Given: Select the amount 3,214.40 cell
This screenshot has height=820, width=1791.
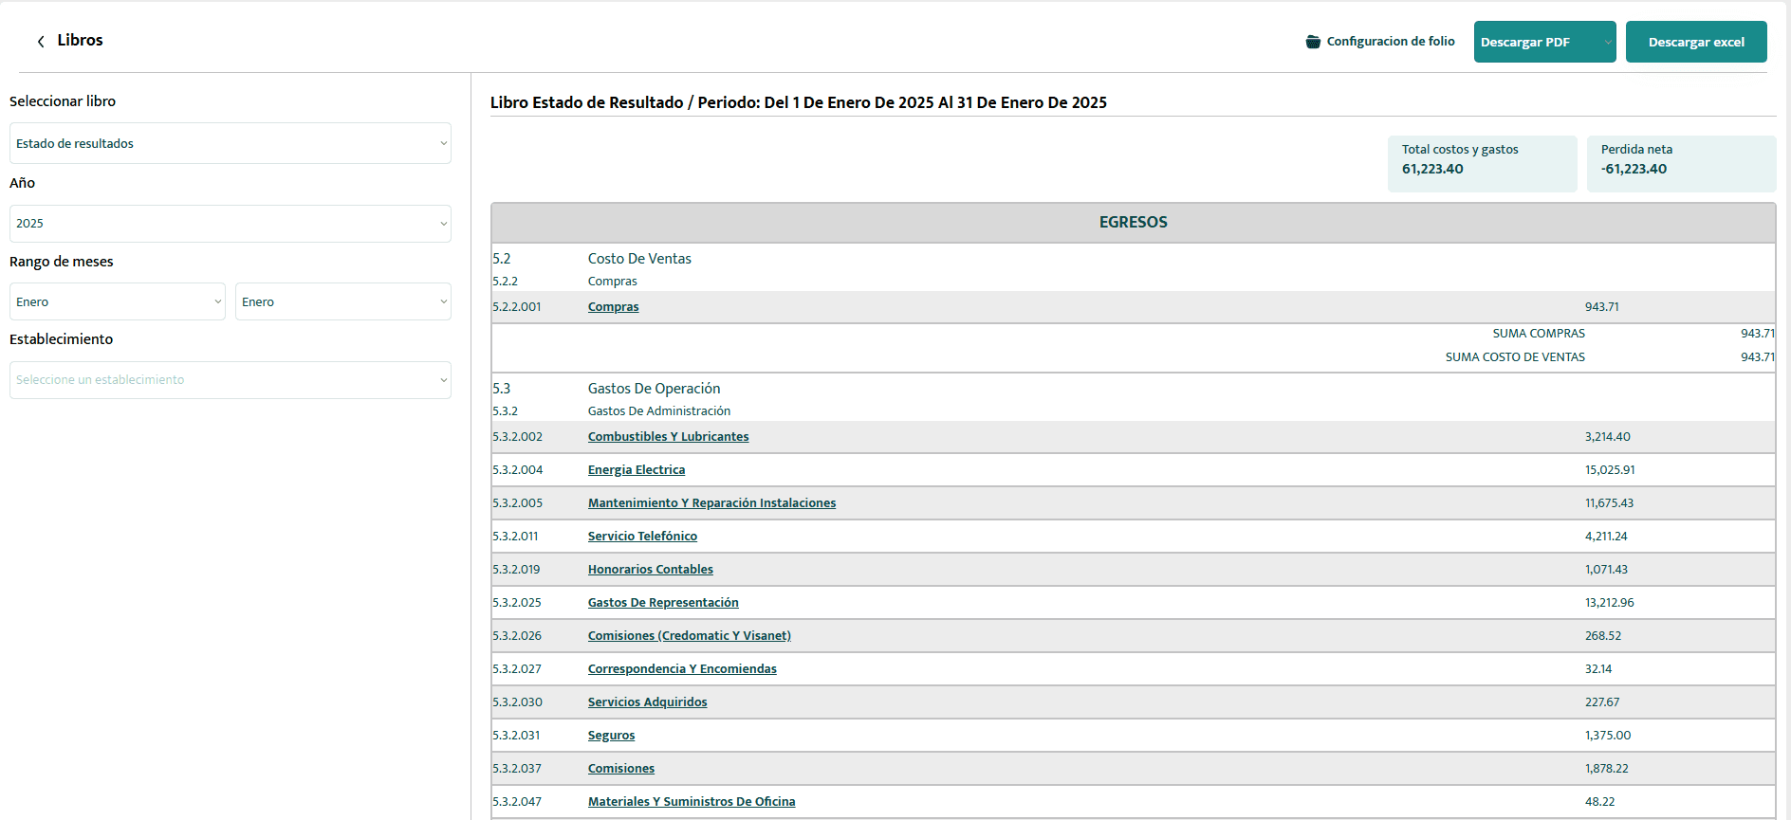Looking at the screenshot, I should [1607, 437].
